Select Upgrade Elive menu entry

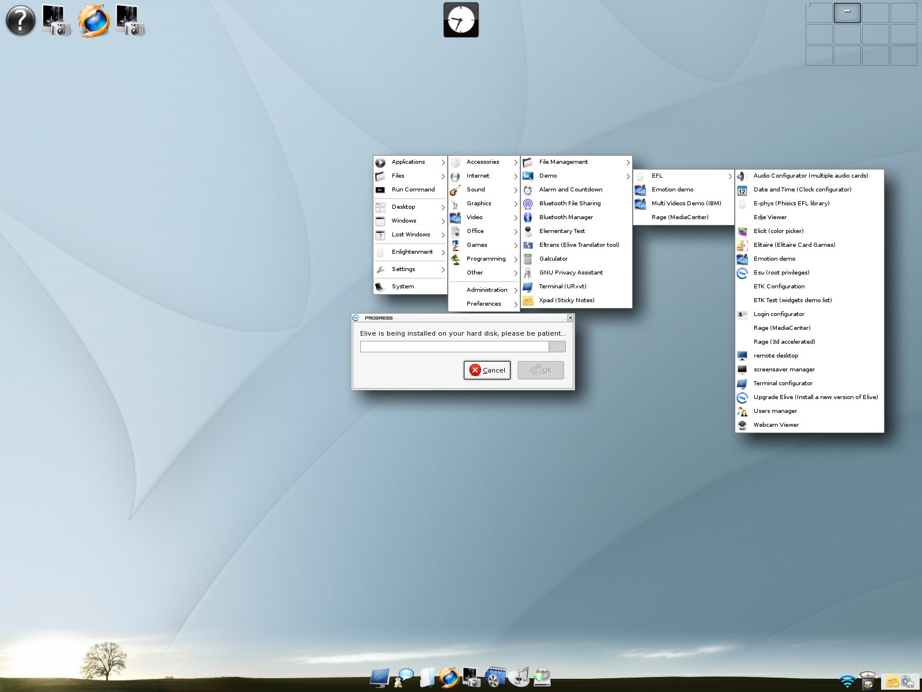(x=810, y=397)
